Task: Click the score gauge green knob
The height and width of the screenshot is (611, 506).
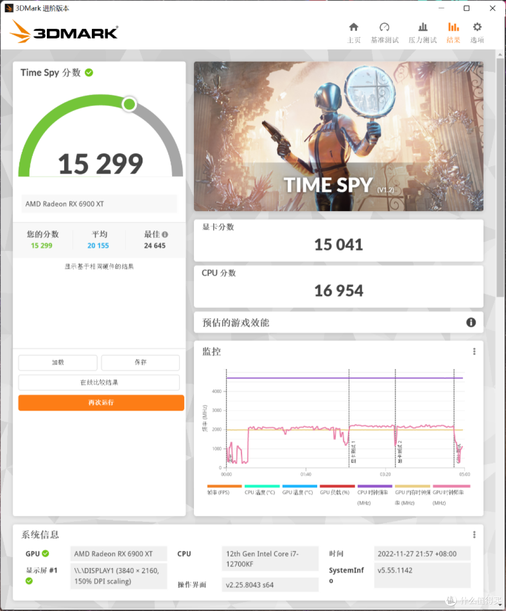Action: click(x=129, y=104)
